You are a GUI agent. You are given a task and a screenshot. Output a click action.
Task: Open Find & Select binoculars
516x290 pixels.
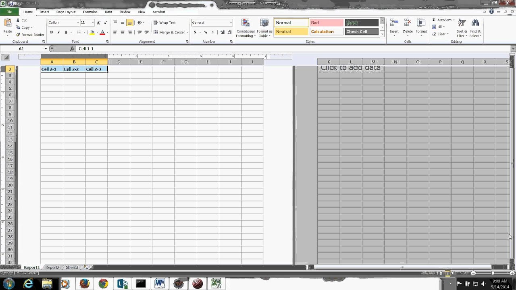[475, 28]
